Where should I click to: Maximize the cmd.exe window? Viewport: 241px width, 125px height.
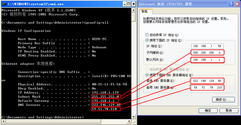[x=129, y=4]
